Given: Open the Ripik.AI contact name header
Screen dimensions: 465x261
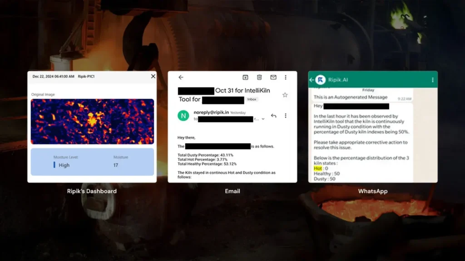Looking at the screenshot, I should coord(339,80).
